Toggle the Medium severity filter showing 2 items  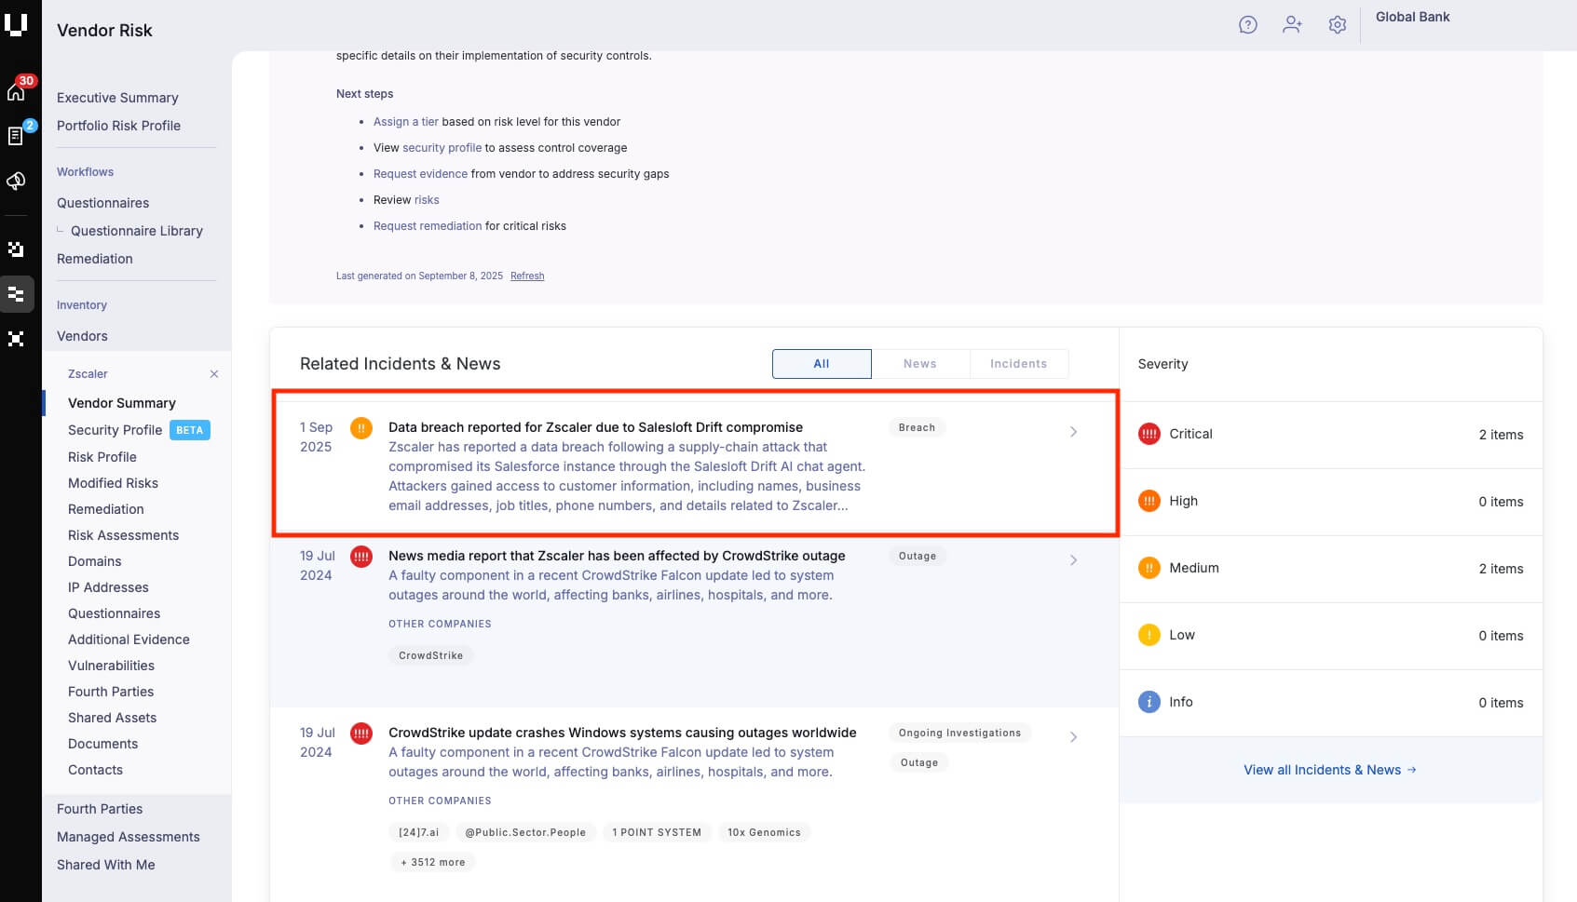click(x=1330, y=568)
